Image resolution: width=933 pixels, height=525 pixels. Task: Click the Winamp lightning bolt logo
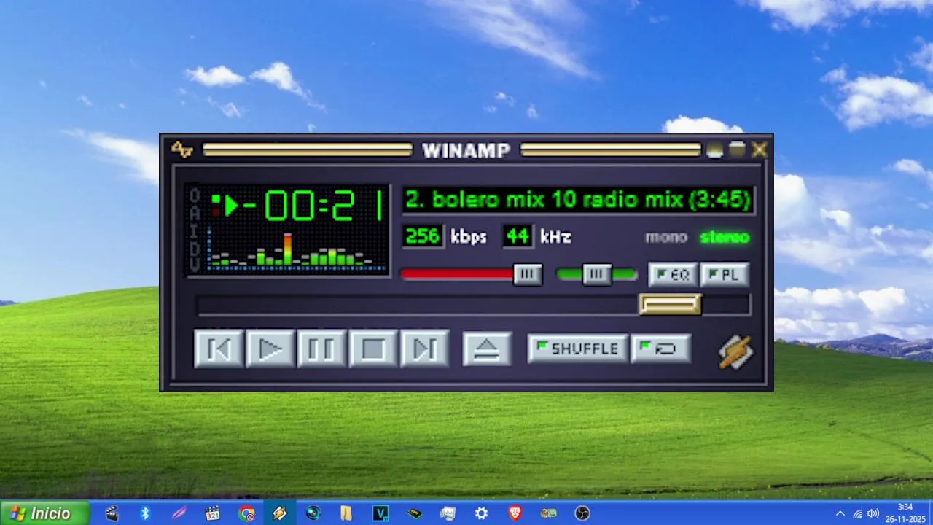735,351
